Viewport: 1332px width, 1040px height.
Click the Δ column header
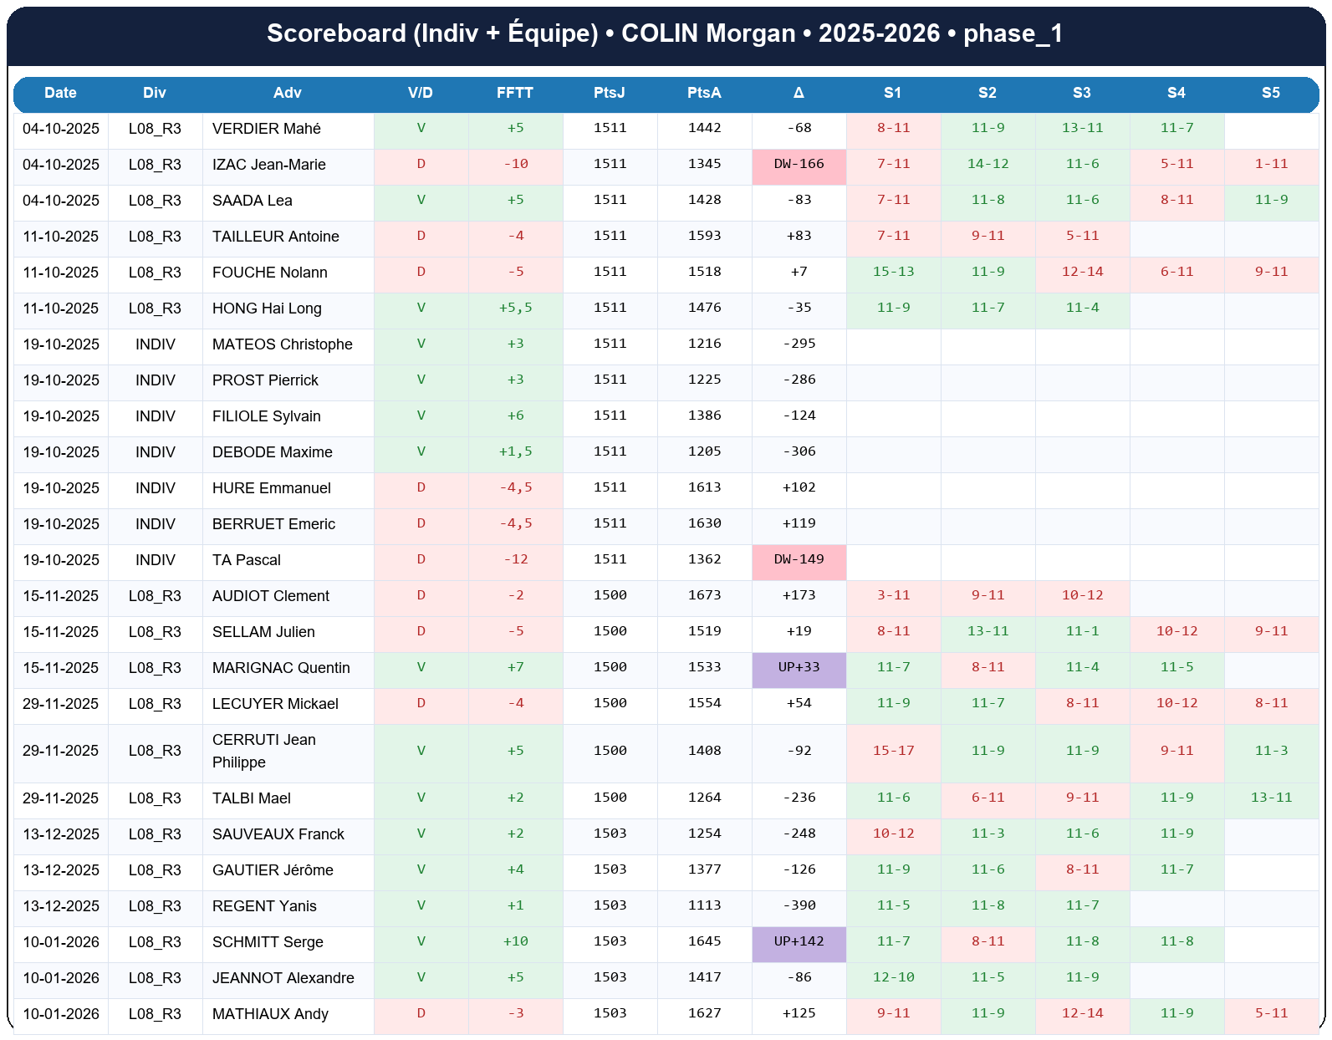point(799,93)
